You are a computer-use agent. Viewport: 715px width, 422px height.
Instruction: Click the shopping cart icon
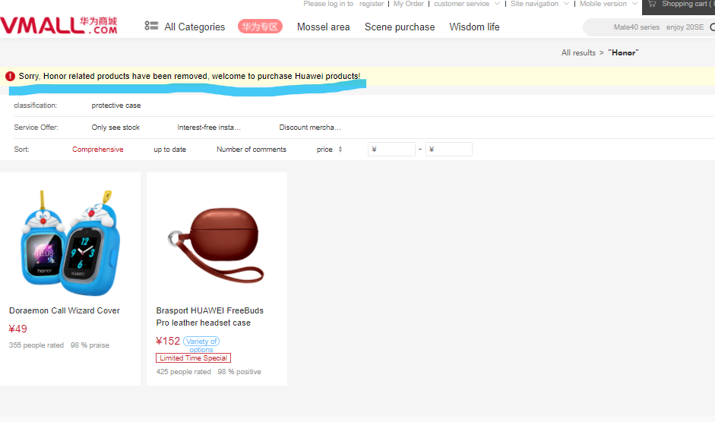[651, 4]
